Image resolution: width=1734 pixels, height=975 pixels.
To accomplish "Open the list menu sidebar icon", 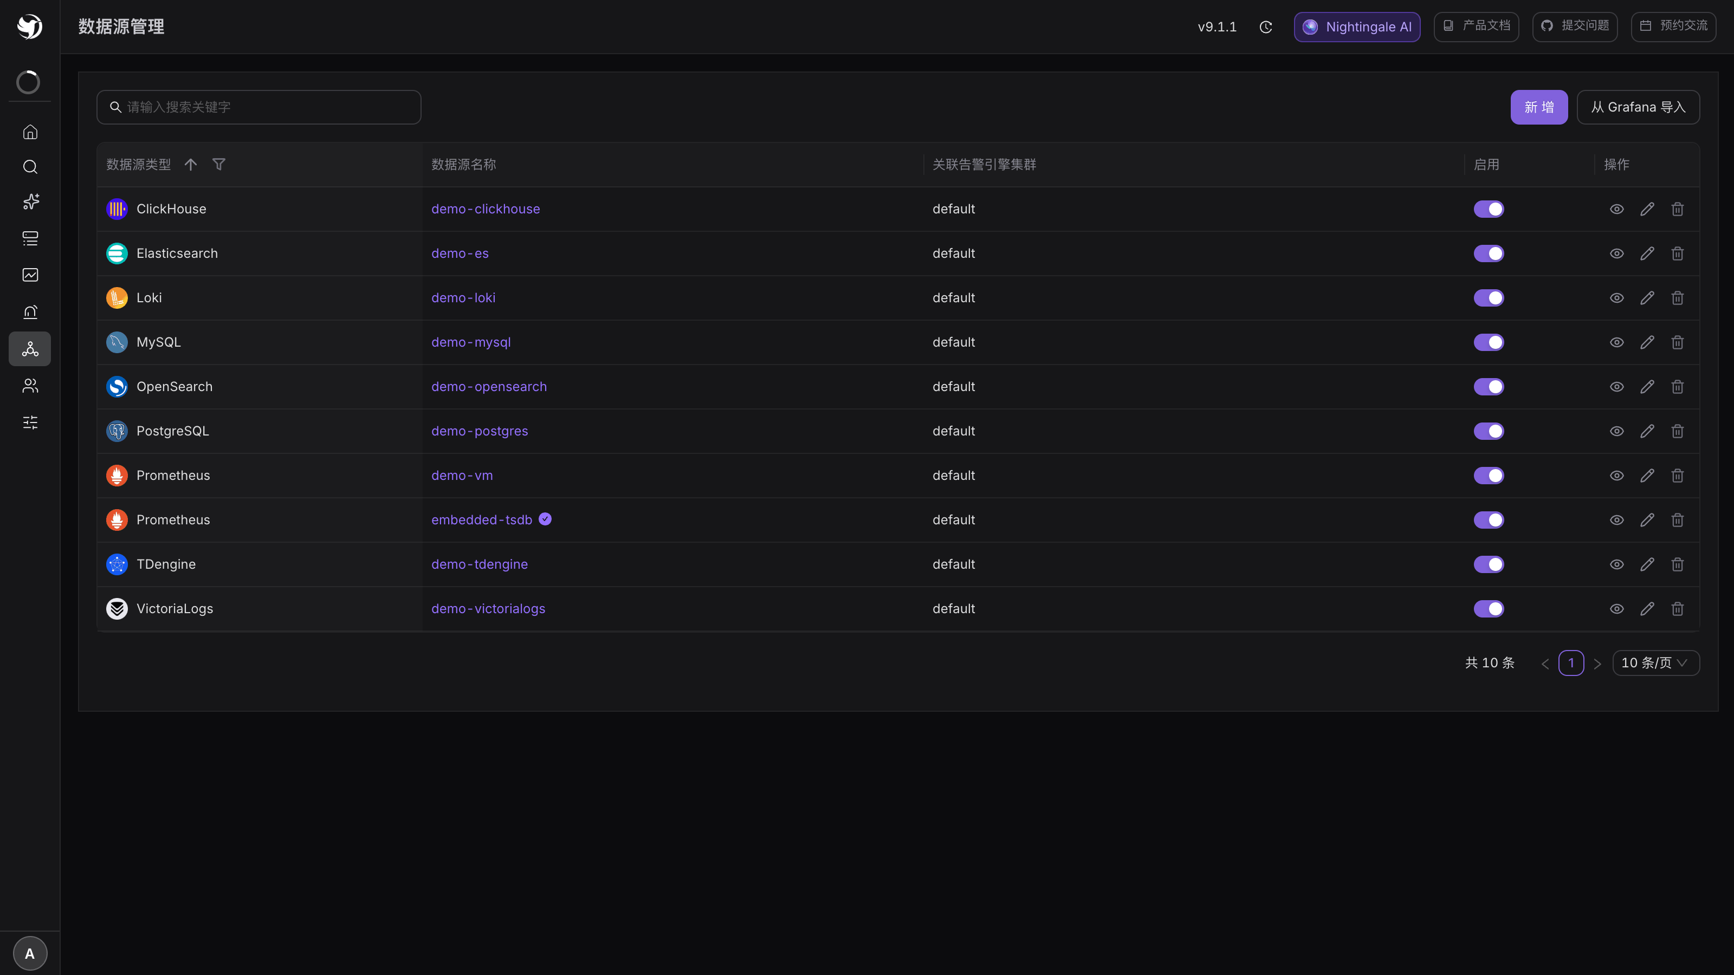I will pos(30,238).
